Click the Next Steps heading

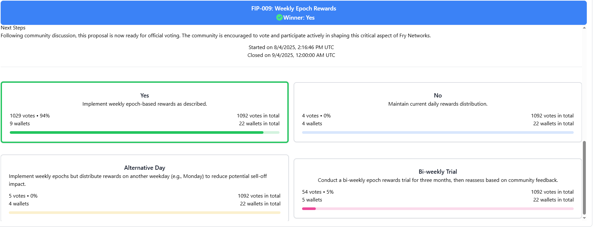(x=13, y=28)
